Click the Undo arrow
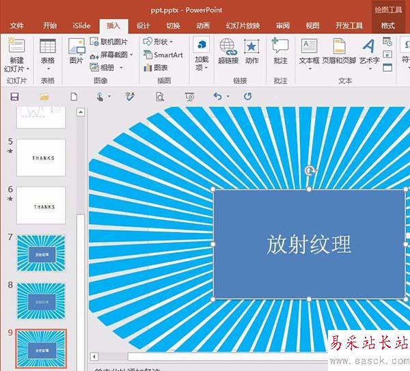The width and height of the screenshot is (410, 371). point(217,96)
